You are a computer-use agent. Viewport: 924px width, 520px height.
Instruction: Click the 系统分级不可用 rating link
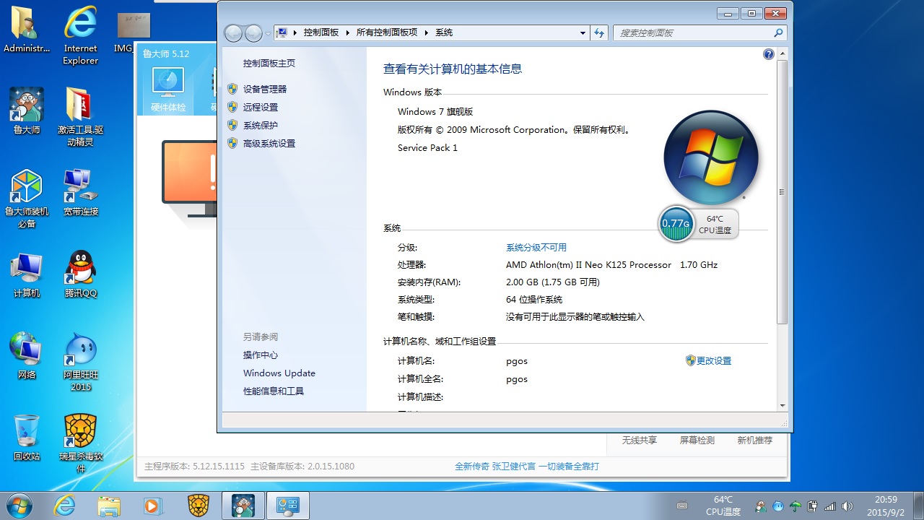536,247
